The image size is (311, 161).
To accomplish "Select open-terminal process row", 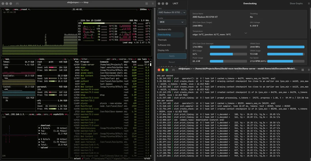I will (x=111, y=142).
